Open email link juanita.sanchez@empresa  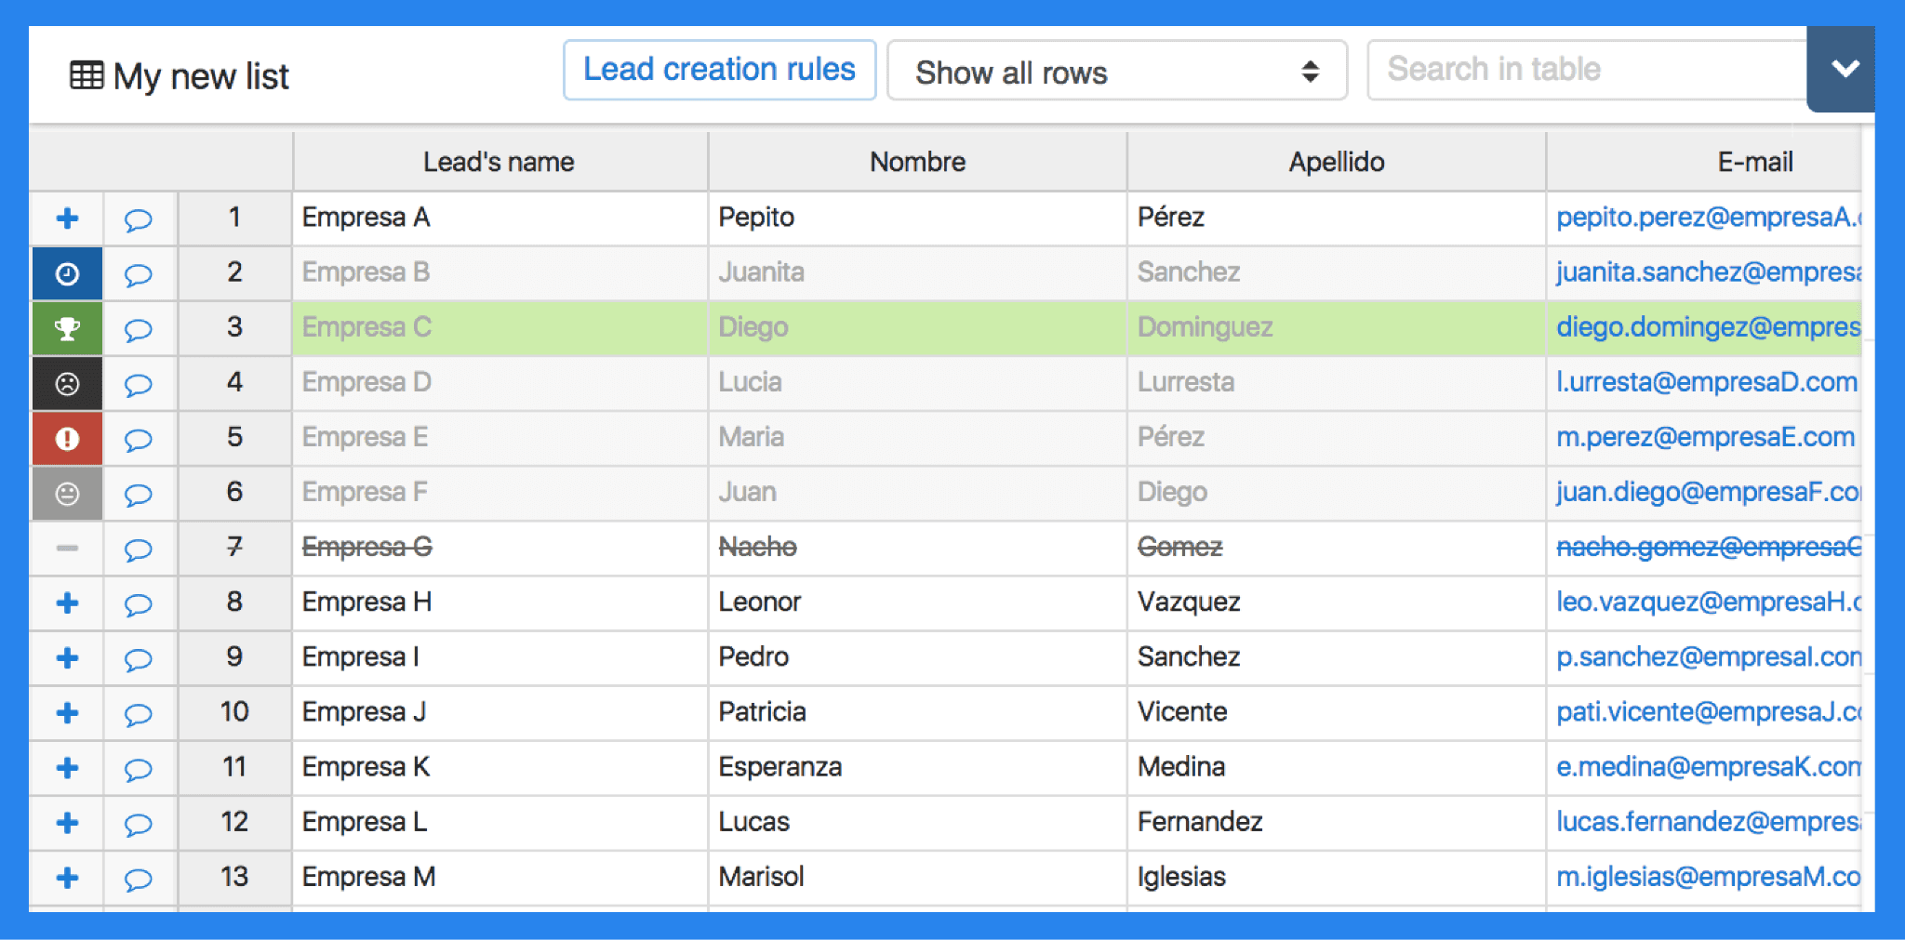1709,272
